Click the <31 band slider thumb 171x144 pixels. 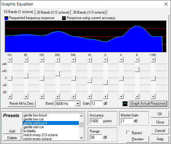pos(10,78)
